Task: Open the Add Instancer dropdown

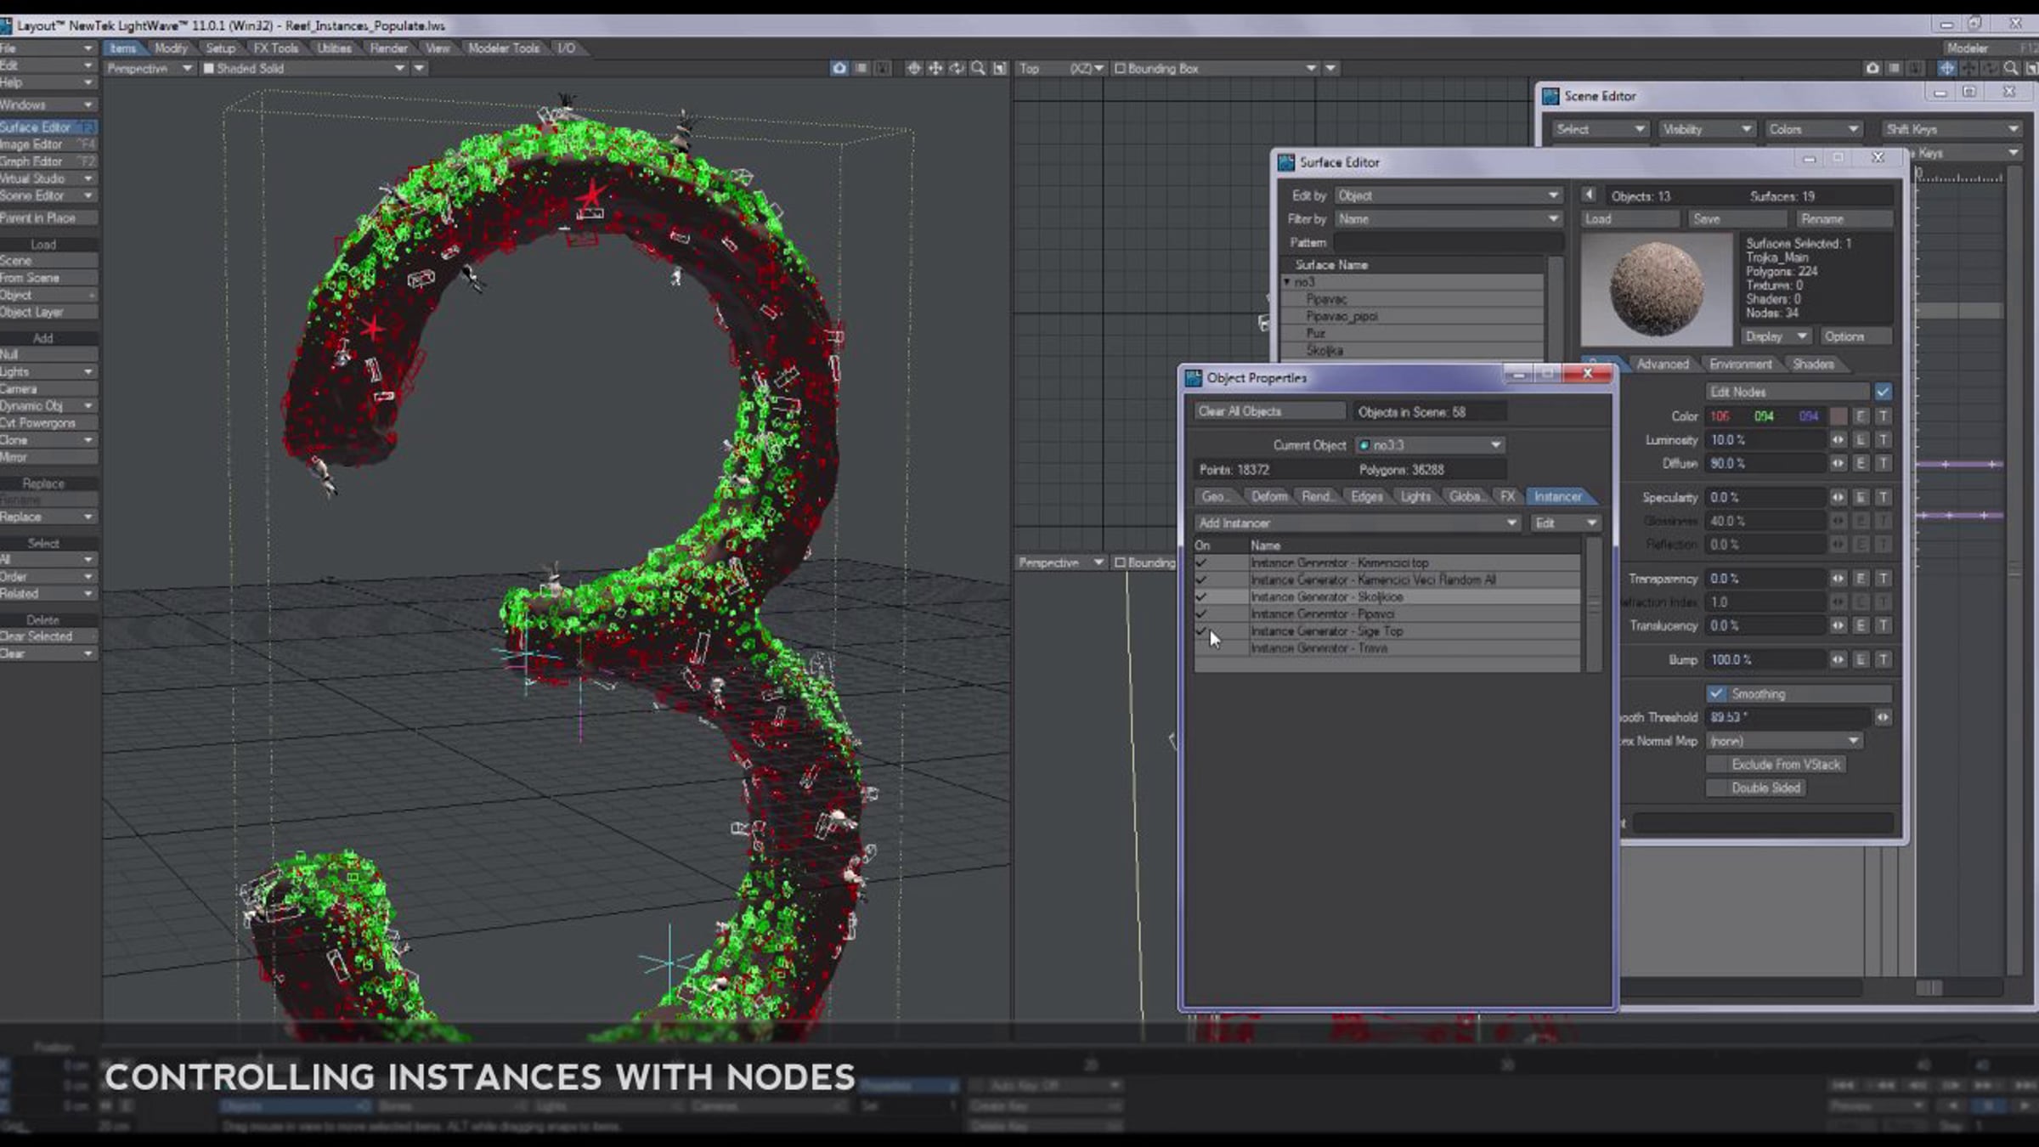Action: [x=1357, y=523]
